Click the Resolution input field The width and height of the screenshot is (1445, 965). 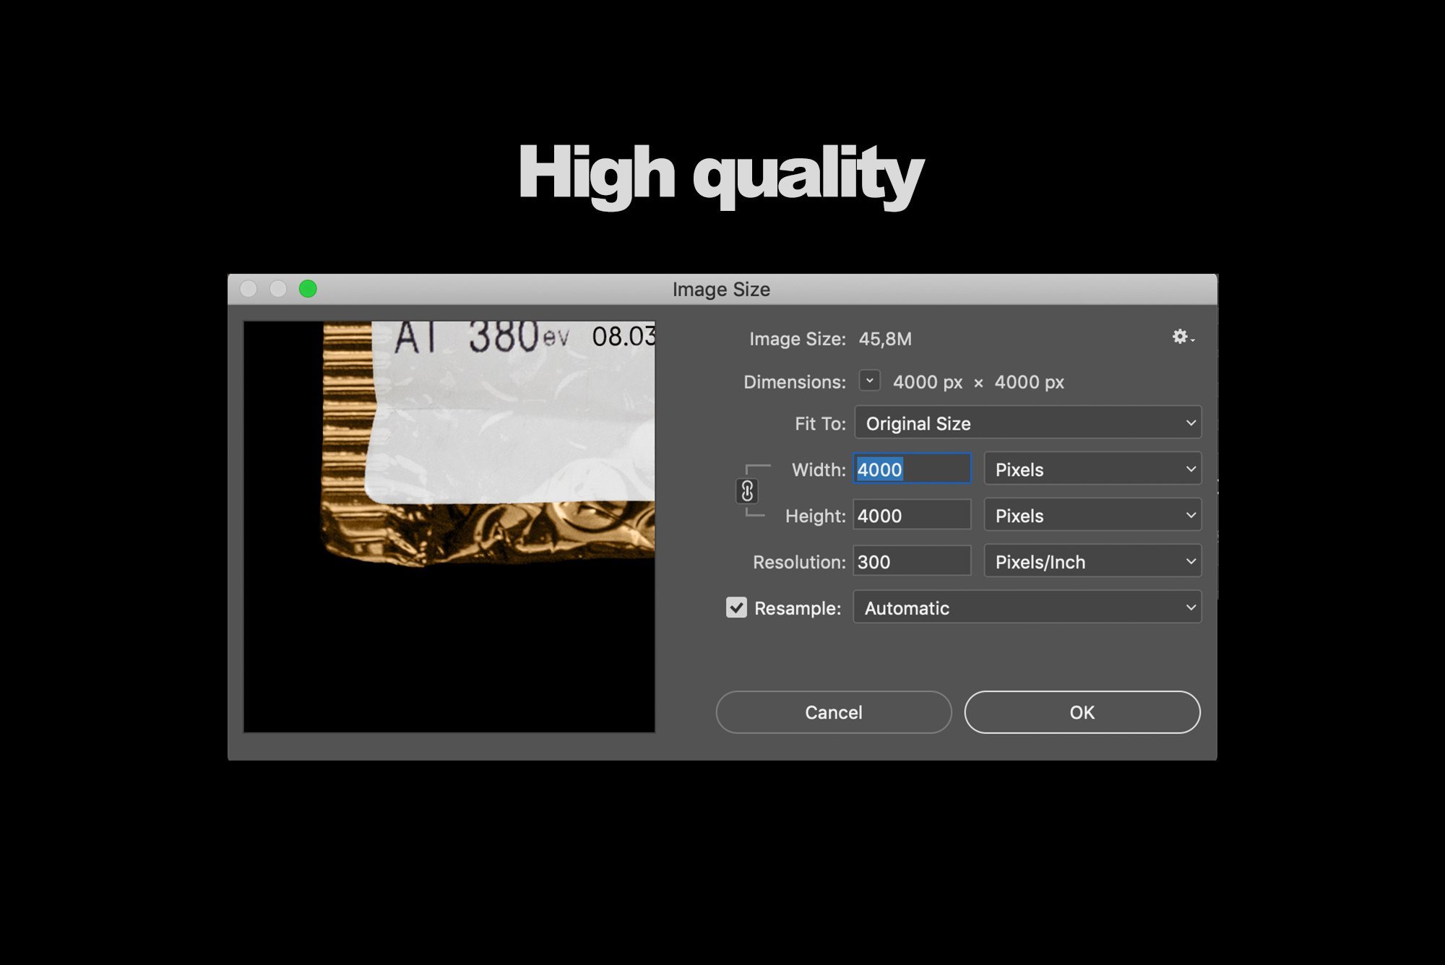(912, 562)
